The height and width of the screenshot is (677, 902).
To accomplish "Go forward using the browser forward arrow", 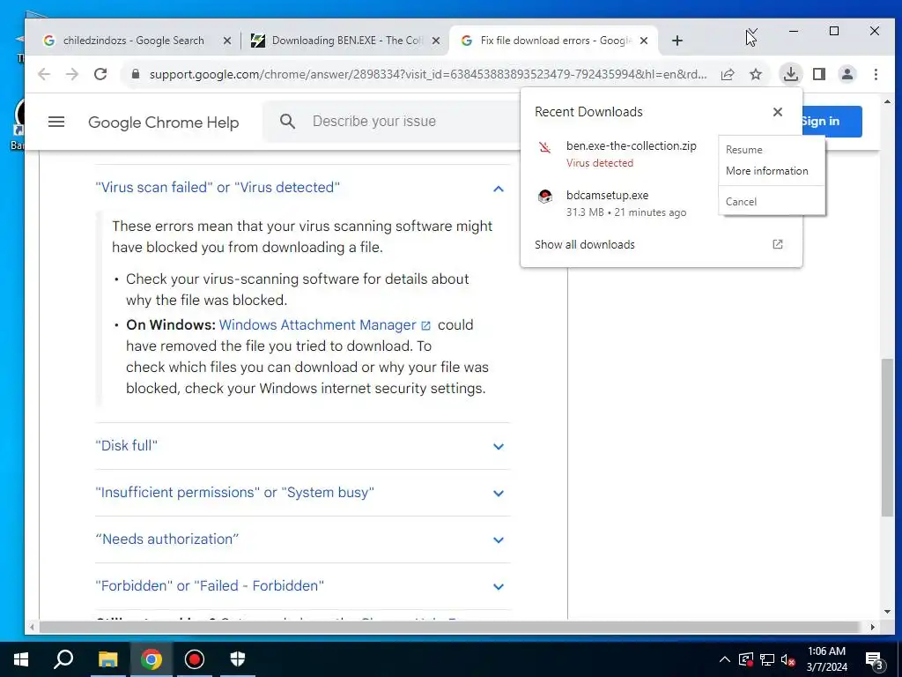I will [72, 74].
